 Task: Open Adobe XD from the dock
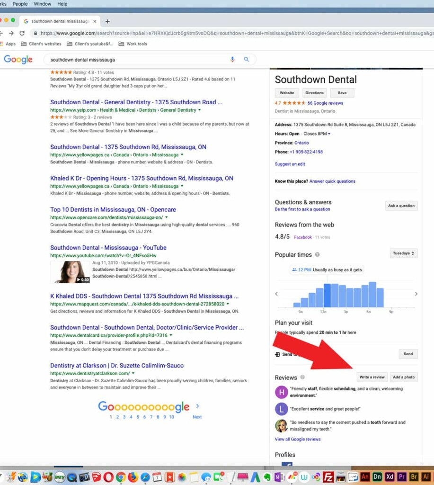pos(389,476)
